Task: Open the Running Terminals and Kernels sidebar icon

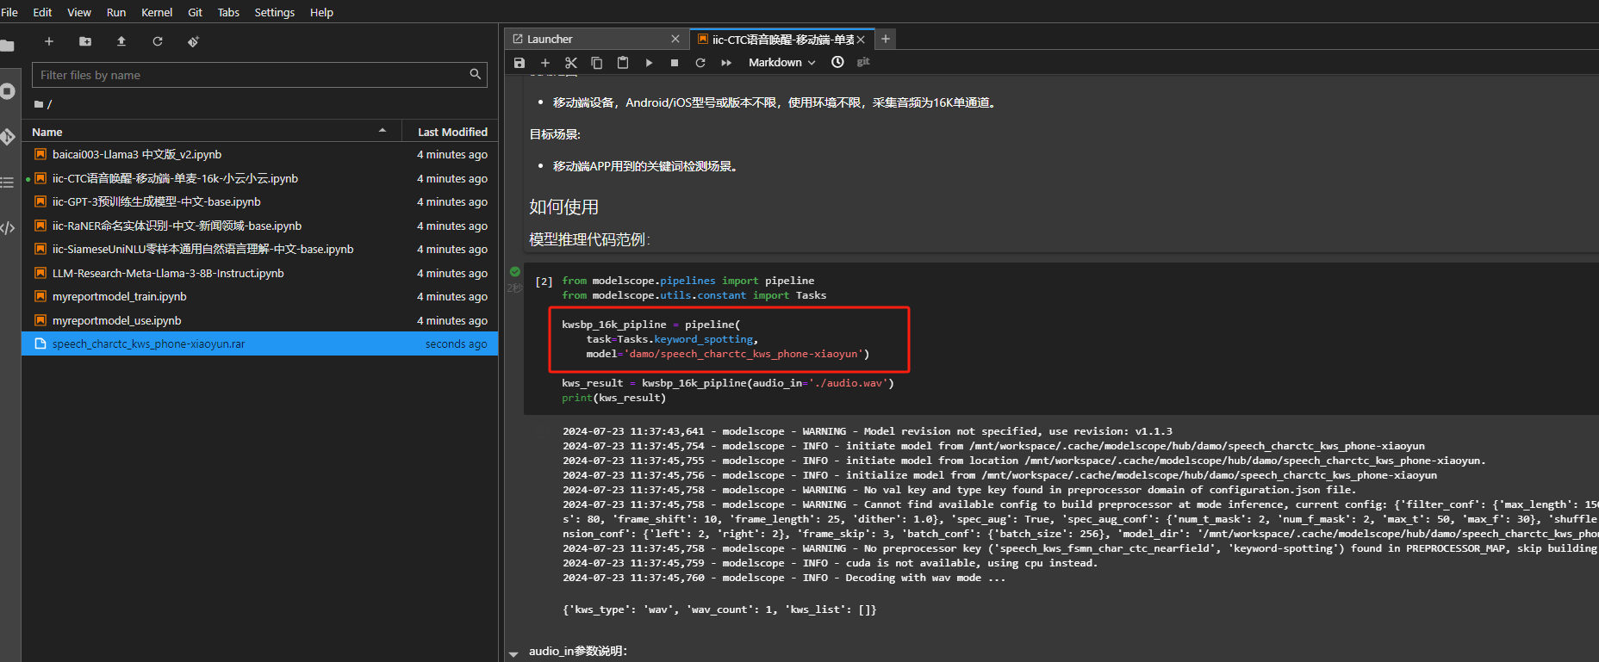Action: pos(8,91)
